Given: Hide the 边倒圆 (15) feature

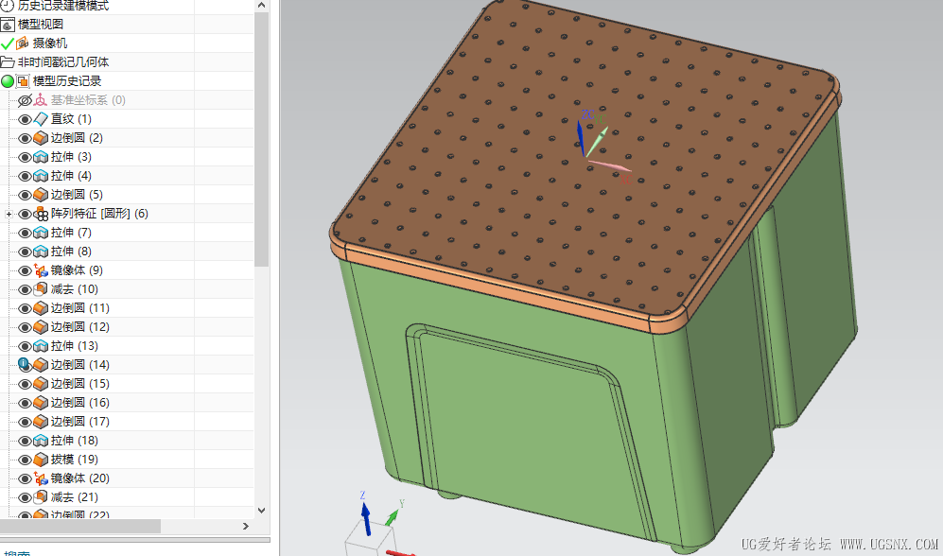Looking at the screenshot, I should coord(25,384).
